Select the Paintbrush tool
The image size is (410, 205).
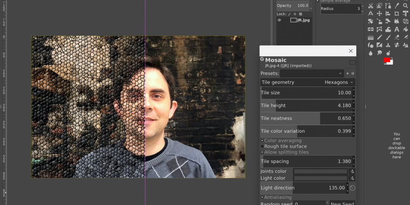pos(388,37)
